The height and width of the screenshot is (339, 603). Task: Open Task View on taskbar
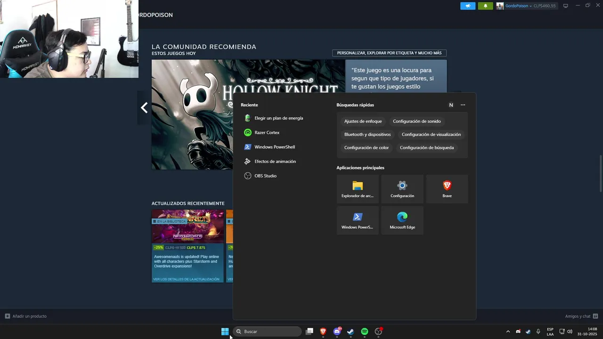(310, 331)
